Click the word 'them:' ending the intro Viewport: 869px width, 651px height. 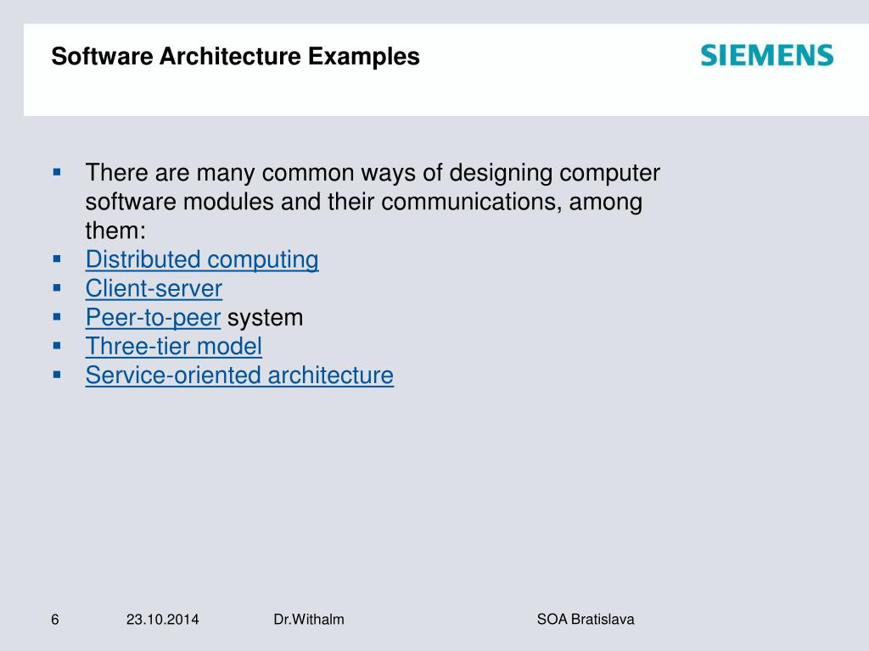click(x=115, y=231)
